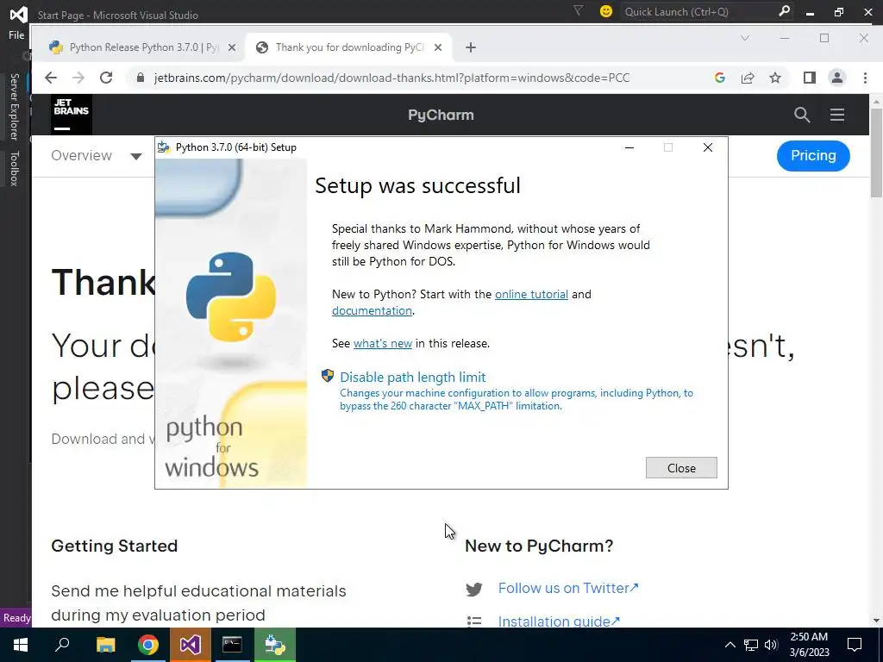The height and width of the screenshot is (662, 883).
Task: Click the scrollbar down arrow on page
Action: 876,621
